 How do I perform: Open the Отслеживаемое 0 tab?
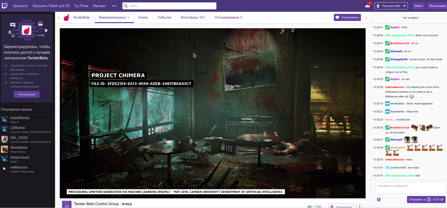[228, 17]
